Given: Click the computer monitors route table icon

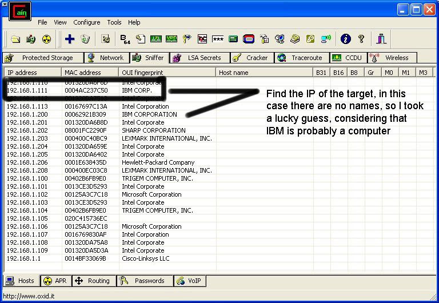Looking at the screenshot, I should tap(280, 39).
